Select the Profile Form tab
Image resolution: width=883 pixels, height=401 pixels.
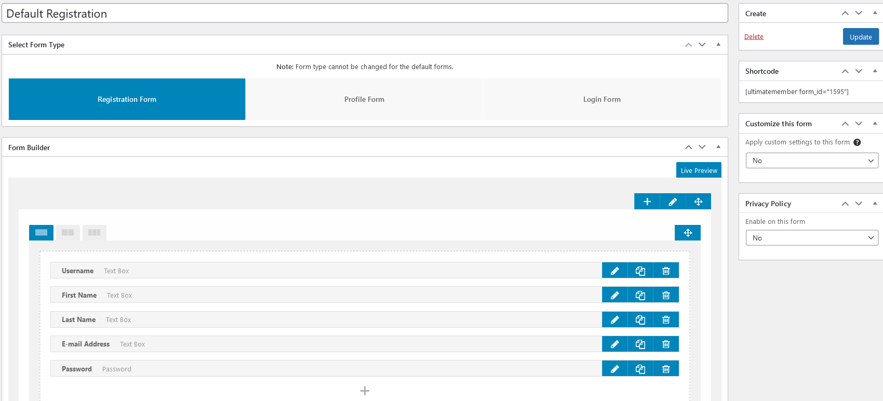[x=364, y=99]
